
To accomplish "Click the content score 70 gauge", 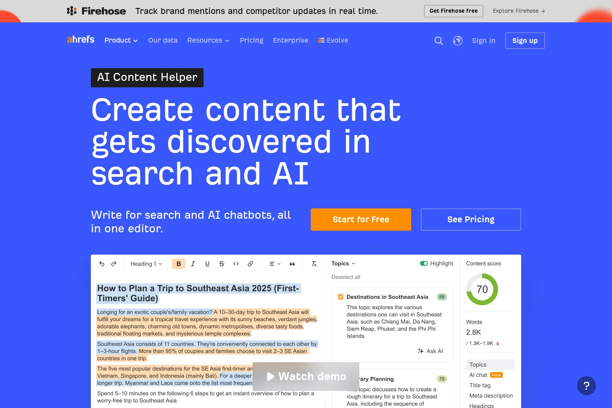I will (482, 289).
